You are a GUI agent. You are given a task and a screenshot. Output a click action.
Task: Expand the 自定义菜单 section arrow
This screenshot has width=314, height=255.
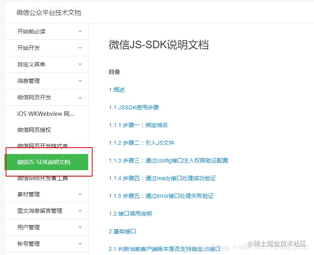point(80,64)
